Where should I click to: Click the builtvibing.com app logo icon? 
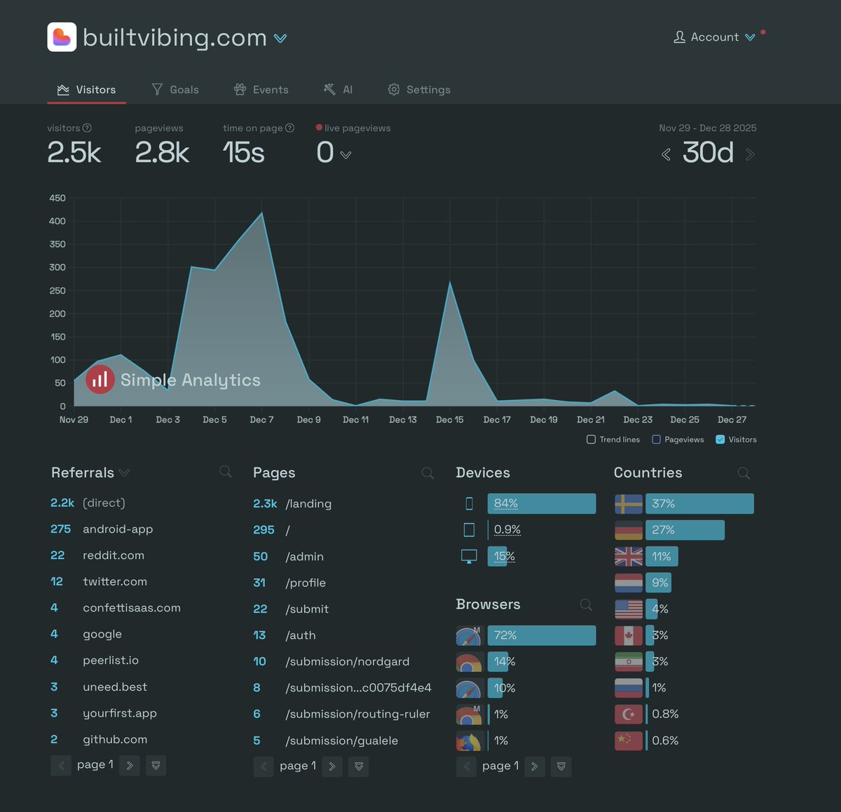(x=62, y=37)
